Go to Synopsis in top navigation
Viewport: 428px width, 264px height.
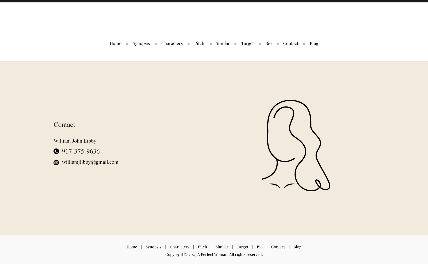click(x=141, y=43)
